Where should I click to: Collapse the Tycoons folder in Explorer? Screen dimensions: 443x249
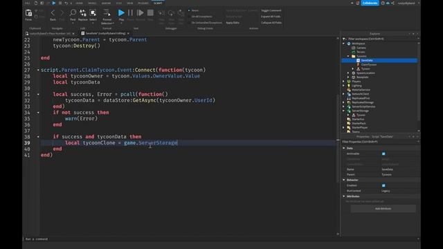click(x=348, y=56)
